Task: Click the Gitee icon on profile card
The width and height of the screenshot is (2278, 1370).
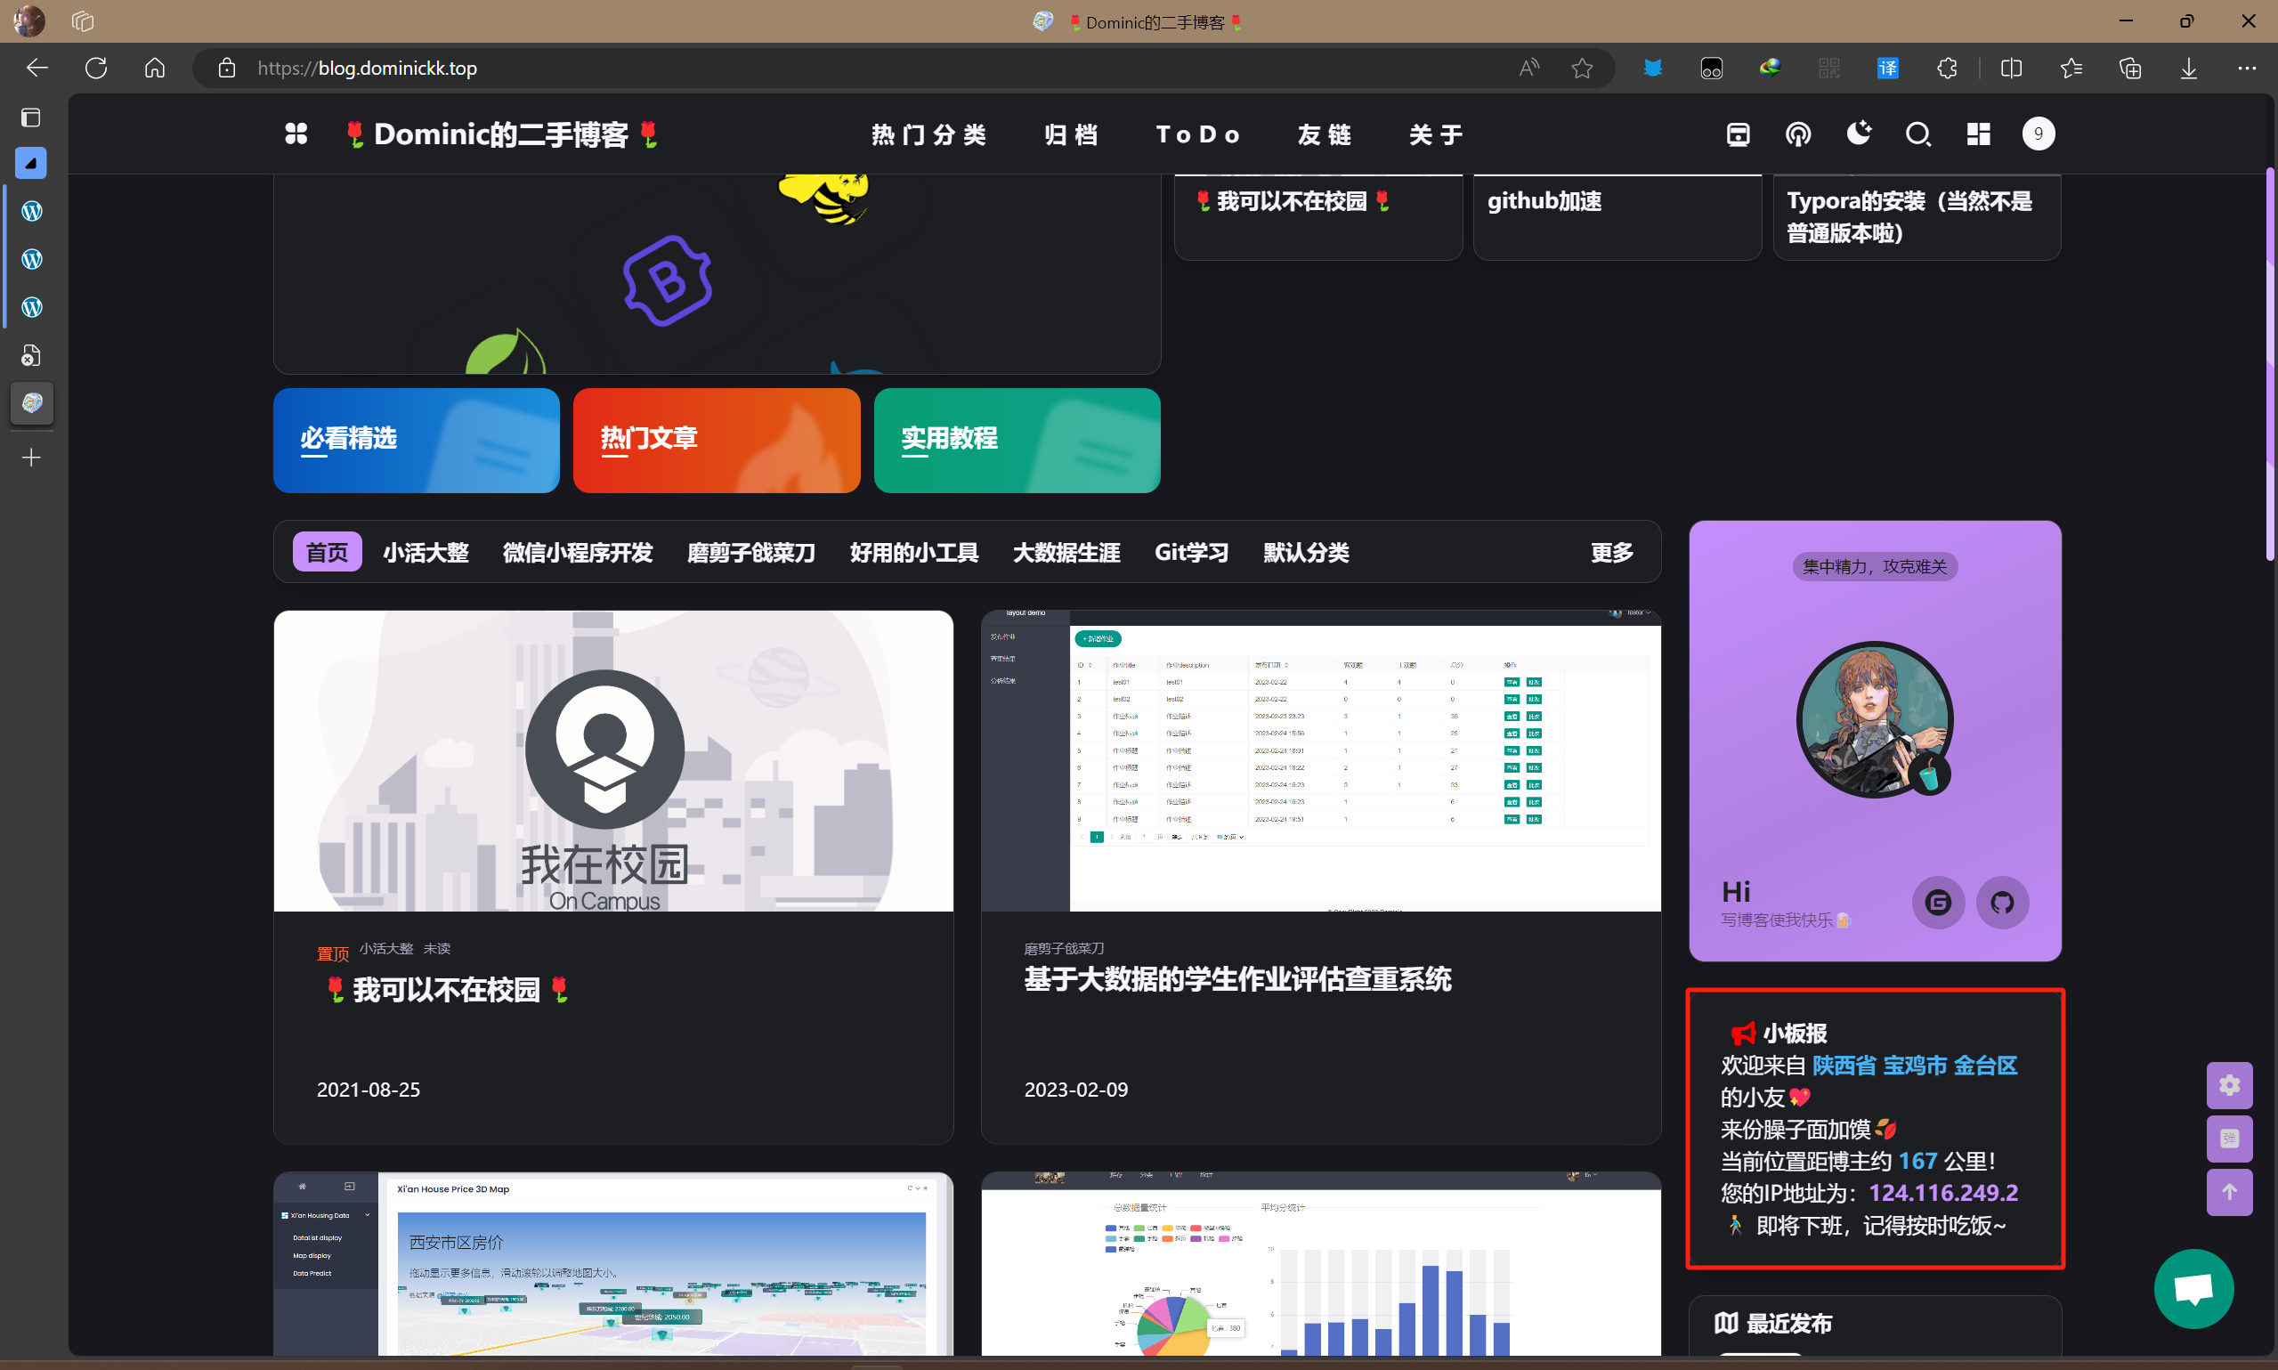Action: pos(1937,902)
